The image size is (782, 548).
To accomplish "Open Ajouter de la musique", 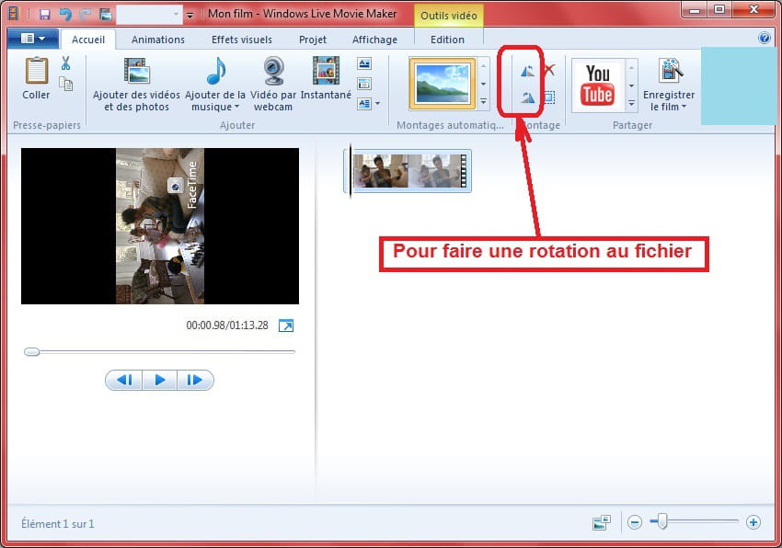I will [x=215, y=84].
